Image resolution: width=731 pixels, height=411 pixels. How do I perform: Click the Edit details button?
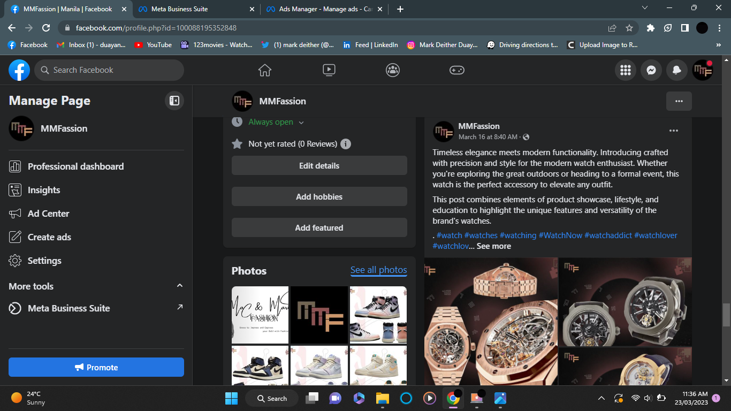tap(319, 166)
